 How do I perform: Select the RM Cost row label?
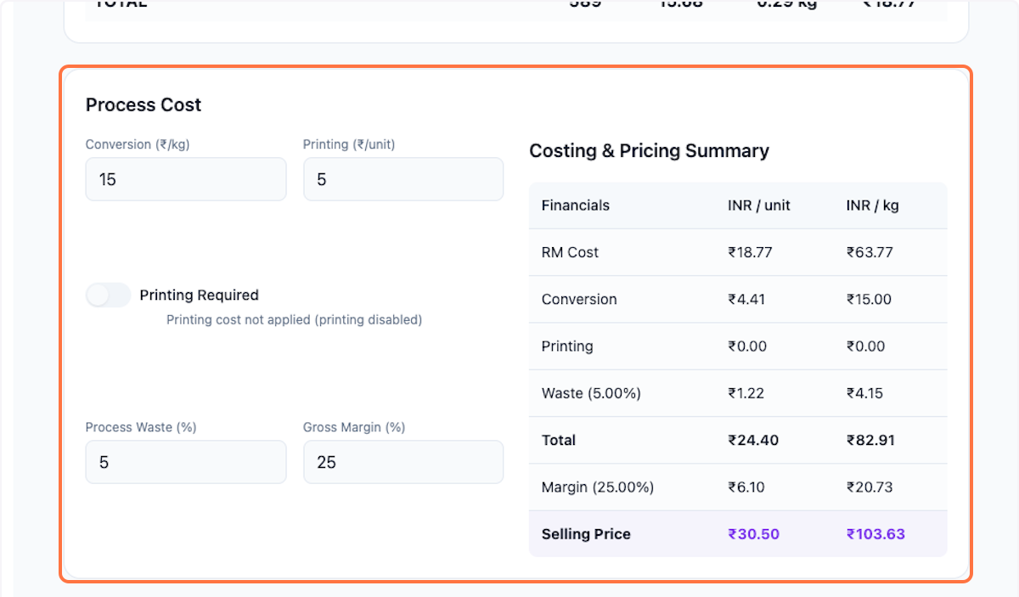(x=569, y=252)
